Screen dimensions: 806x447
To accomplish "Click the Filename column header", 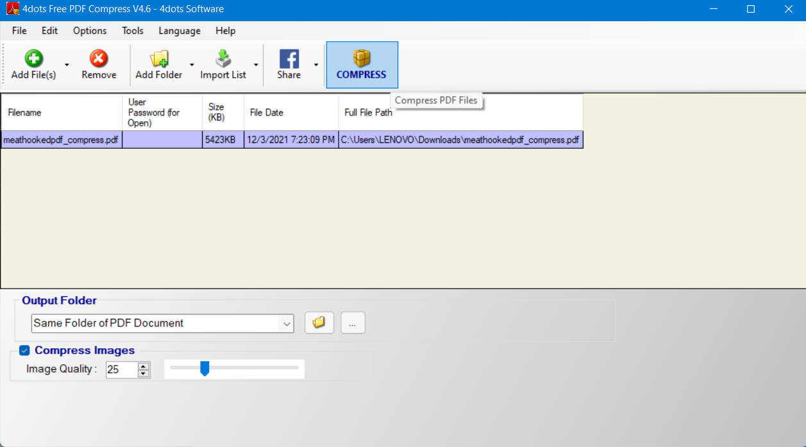I will click(x=62, y=112).
